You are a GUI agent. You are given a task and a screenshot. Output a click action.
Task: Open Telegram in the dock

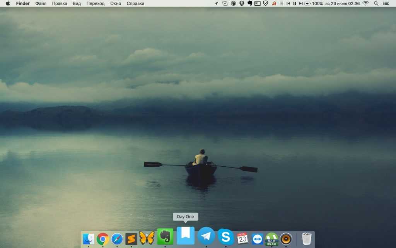coord(206,236)
